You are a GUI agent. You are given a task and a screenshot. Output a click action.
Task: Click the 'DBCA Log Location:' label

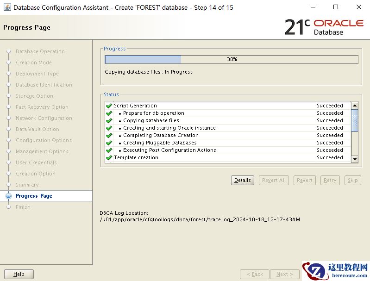[124, 213]
